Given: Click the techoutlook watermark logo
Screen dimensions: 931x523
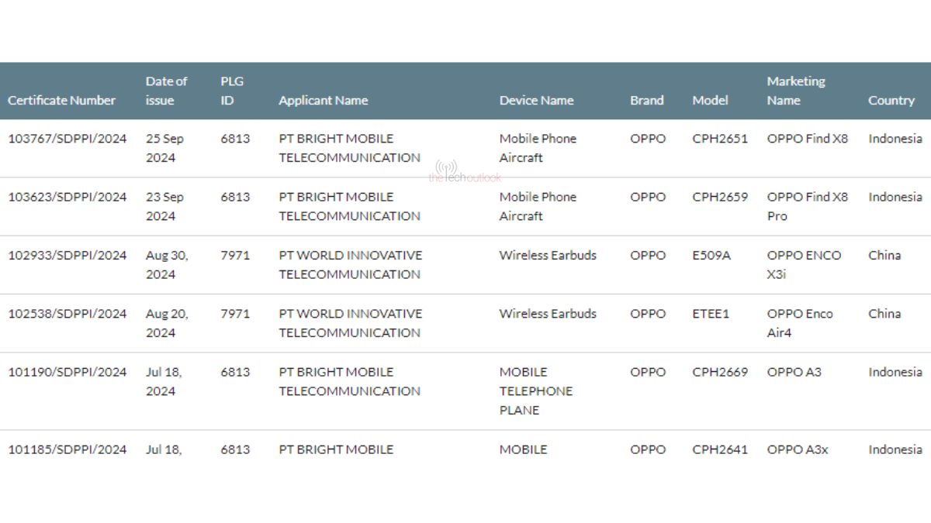Looking at the screenshot, I should (x=465, y=172).
